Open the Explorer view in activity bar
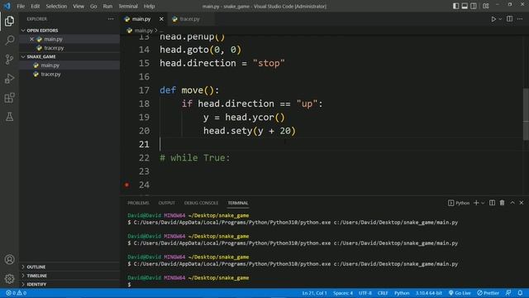This screenshot has width=529, height=298. click(9, 21)
